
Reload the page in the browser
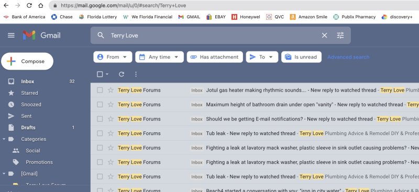(29, 5)
